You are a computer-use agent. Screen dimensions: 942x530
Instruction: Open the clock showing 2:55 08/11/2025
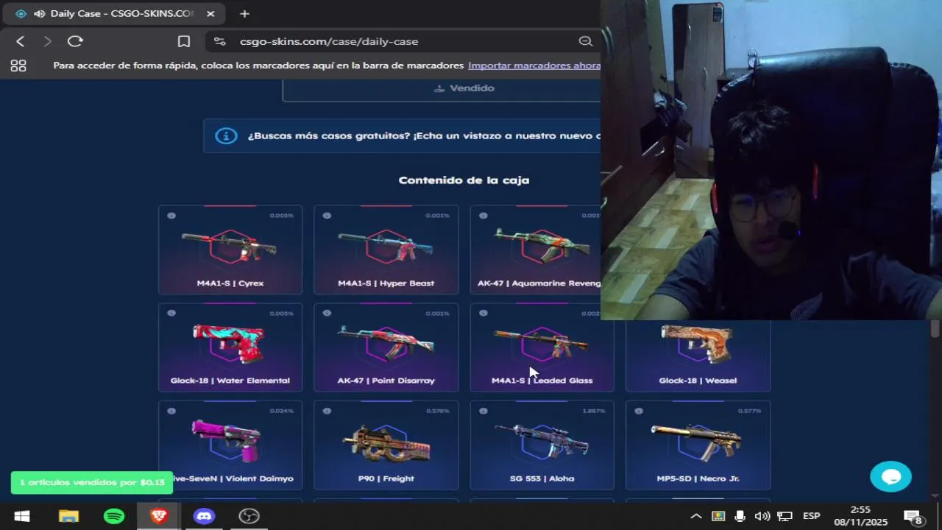coord(861,516)
